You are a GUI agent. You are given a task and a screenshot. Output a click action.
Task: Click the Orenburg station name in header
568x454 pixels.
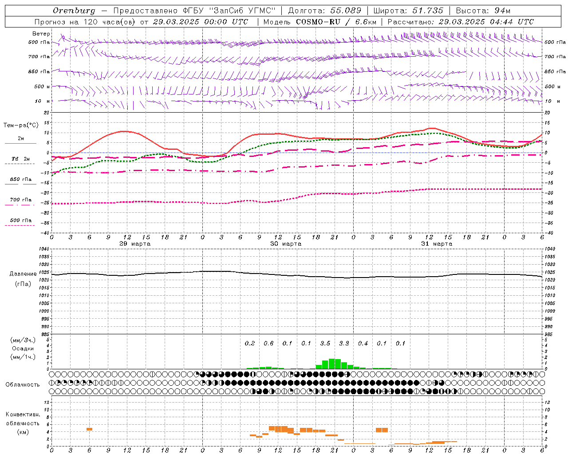click(x=74, y=11)
